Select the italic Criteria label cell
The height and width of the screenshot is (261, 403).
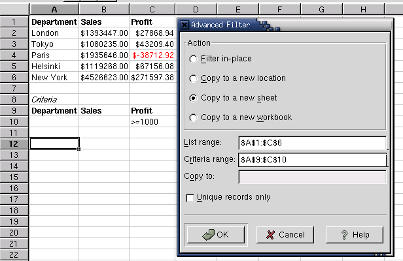tap(54, 99)
